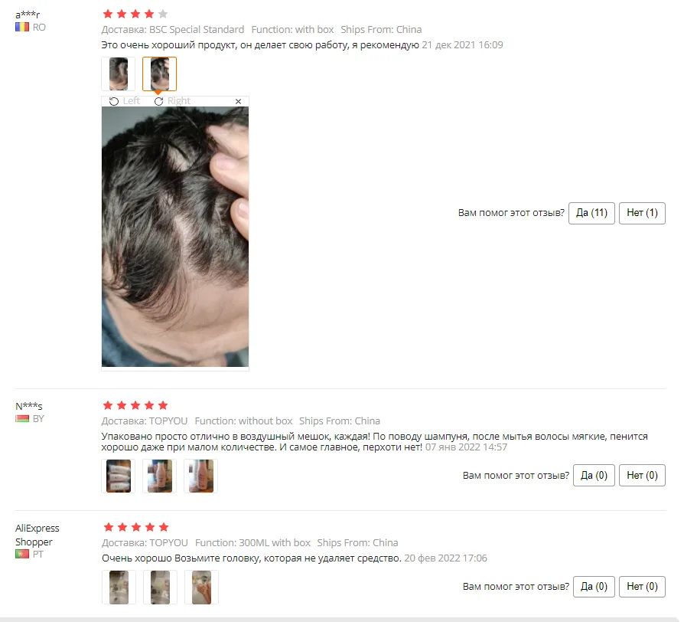Click the Romanian flag icon
This screenshot has width=684, height=622.
pyautogui.click(x=22, y=27)
